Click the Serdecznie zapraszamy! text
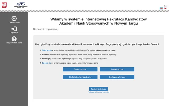 coord(46,29)
